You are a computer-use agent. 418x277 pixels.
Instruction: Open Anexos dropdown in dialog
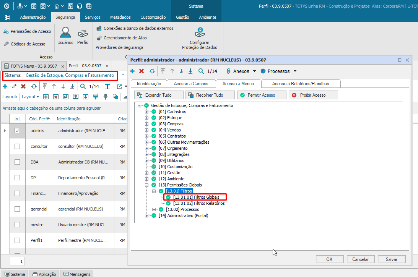[x=241, y=71]
